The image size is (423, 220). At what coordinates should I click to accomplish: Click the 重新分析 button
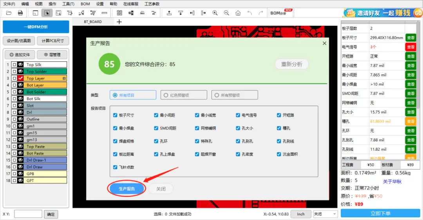[x=292, y=64]
